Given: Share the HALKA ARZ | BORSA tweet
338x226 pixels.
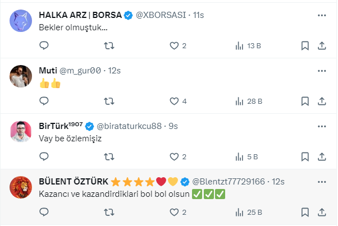Looking at the screenshot, I should (x=322, y=46).
